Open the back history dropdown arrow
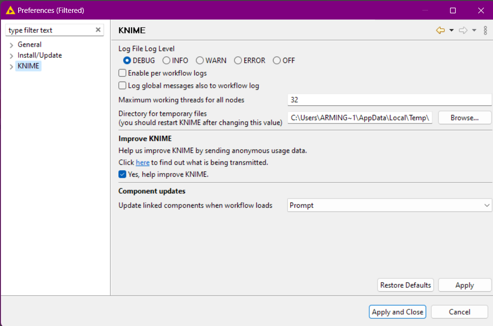Screen dimensions: 493x326 point(451,31)
